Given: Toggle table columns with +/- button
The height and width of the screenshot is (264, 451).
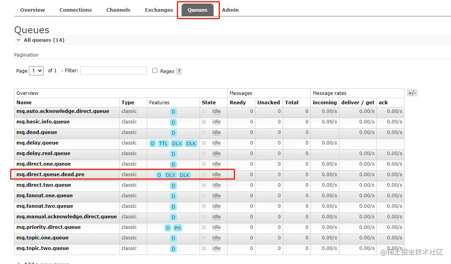Looking at the screenshot, I should pos(412,93).
